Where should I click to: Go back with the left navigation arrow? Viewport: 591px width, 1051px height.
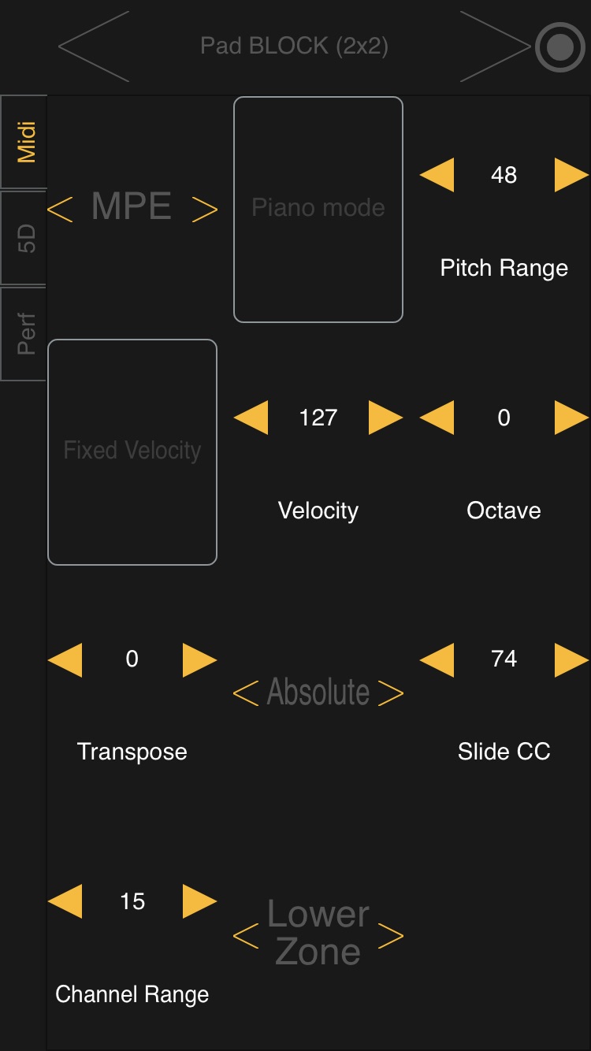92,46
